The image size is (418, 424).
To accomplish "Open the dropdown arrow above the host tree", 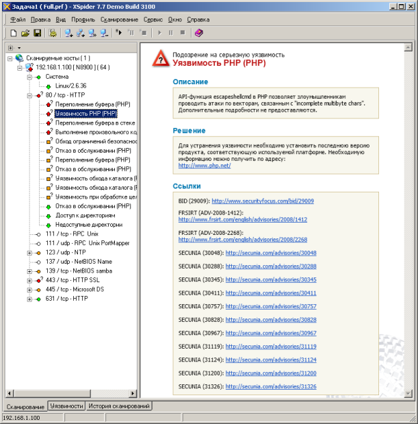I will [x=19, y=48].
